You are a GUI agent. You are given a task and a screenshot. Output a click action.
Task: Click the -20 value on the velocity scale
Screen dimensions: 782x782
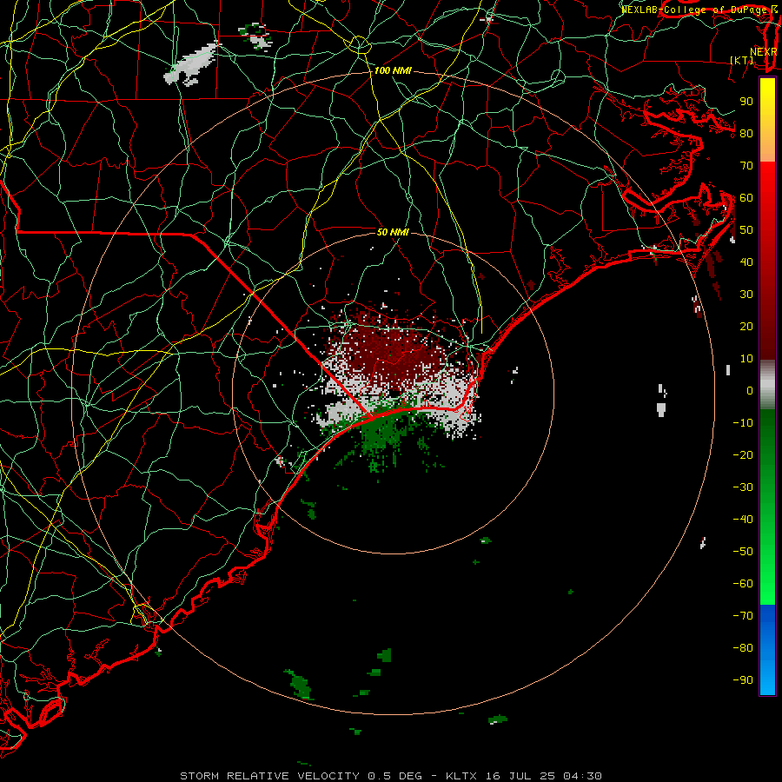tap(743, 455)
